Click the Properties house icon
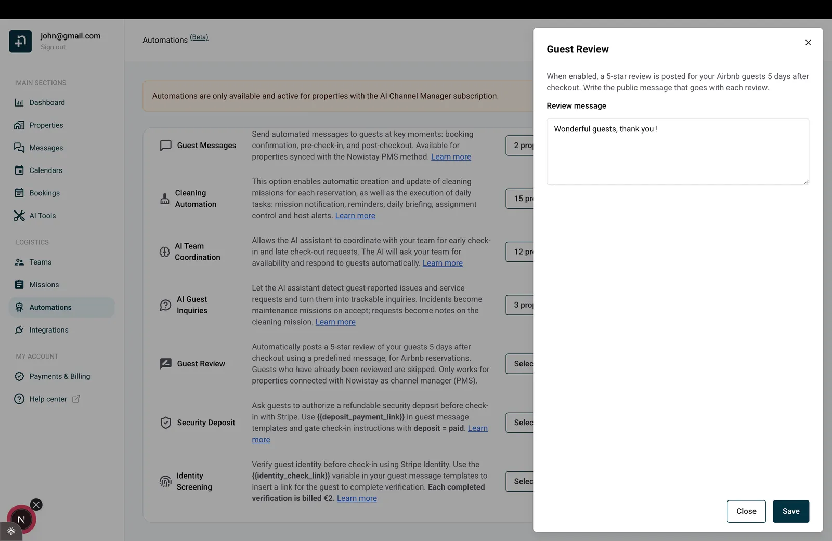Screen dimensions: 832x541 click(19, 125)
